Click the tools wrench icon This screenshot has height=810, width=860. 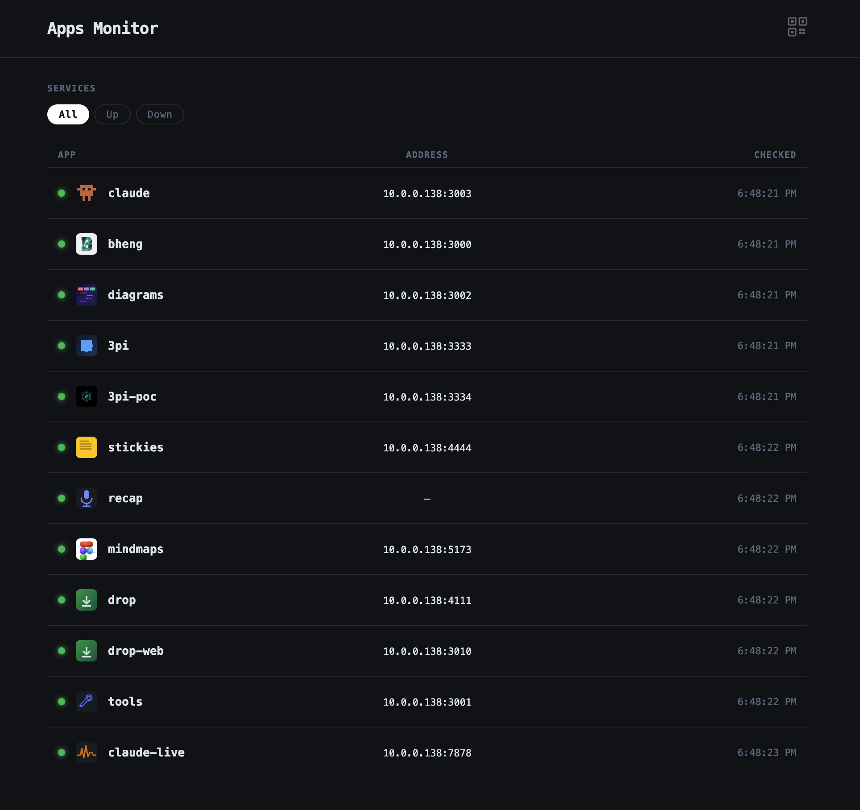point(87,702)
